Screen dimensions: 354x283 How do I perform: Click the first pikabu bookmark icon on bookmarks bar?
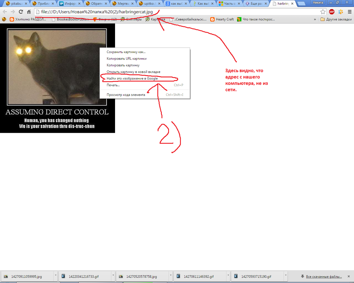(x=4, y=19)
